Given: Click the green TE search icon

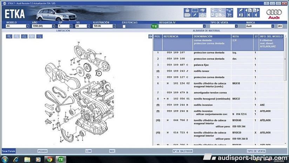Looking at the screenshot, I should [154, 26].
